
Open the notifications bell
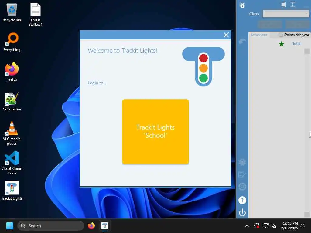pyautogui.click(x=302, y=226)
